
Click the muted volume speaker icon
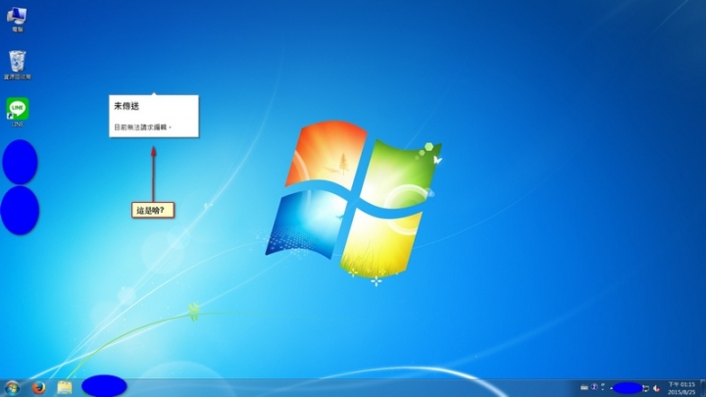click(656, 388)
